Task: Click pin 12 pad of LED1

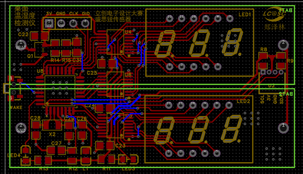Action: [170, 18]
